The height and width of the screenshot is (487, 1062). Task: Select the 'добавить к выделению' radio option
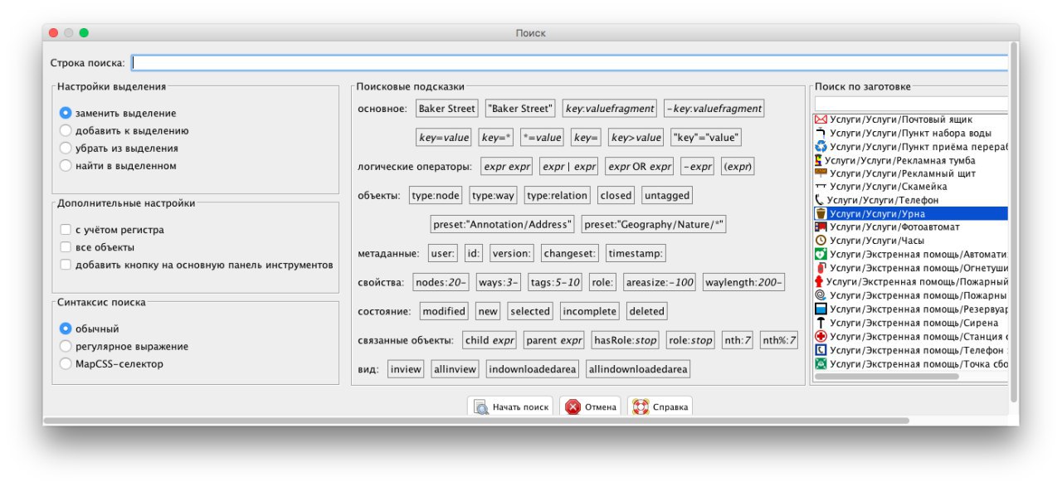(66, 131)
